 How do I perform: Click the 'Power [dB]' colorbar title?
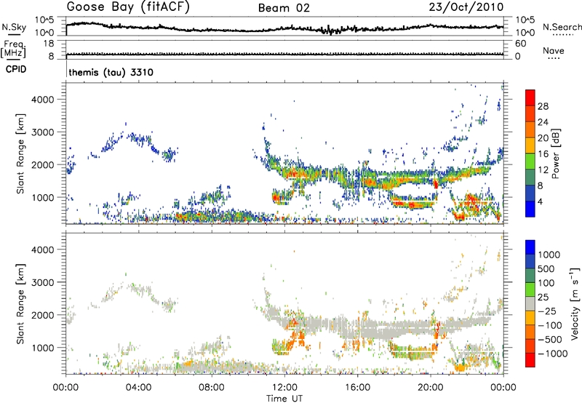coord(555,153)
